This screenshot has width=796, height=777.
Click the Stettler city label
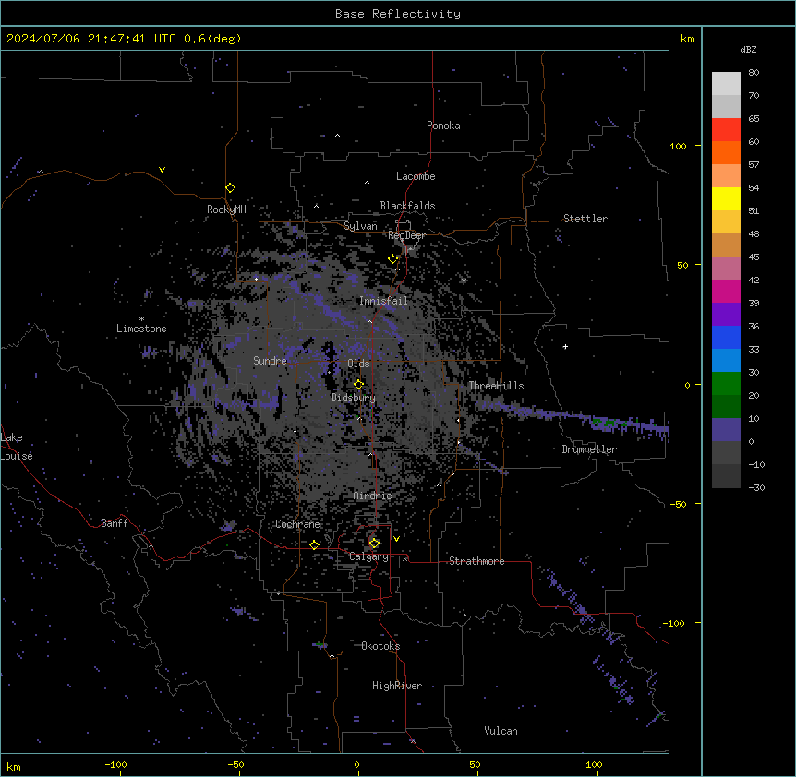585,219
